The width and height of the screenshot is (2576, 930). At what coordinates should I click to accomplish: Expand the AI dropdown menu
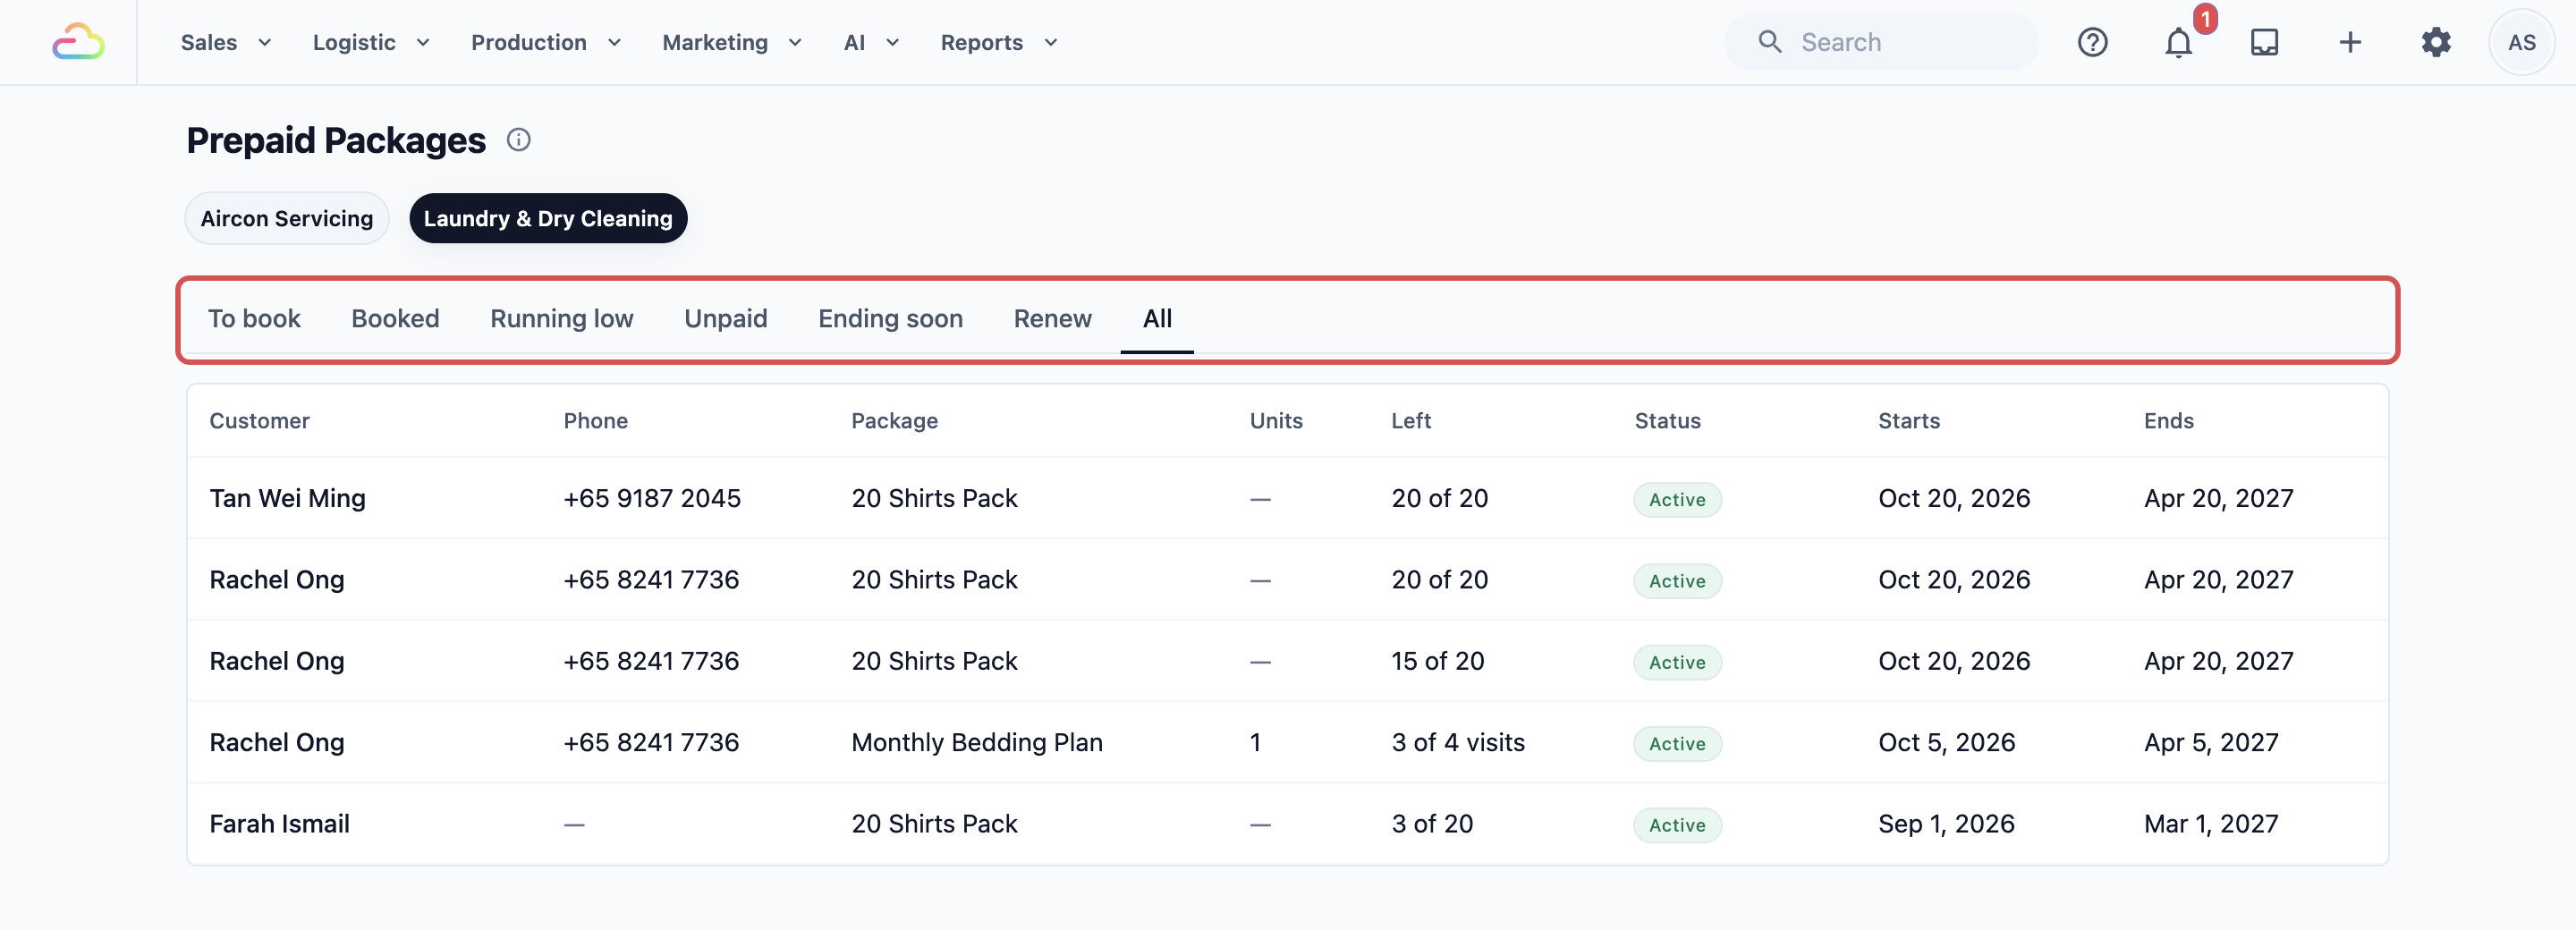871,42
